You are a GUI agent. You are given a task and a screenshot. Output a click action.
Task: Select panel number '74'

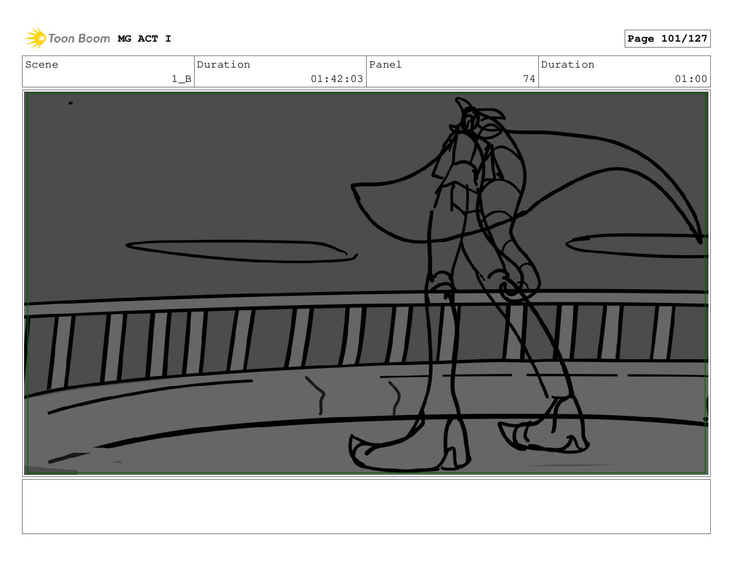[529, 79]
